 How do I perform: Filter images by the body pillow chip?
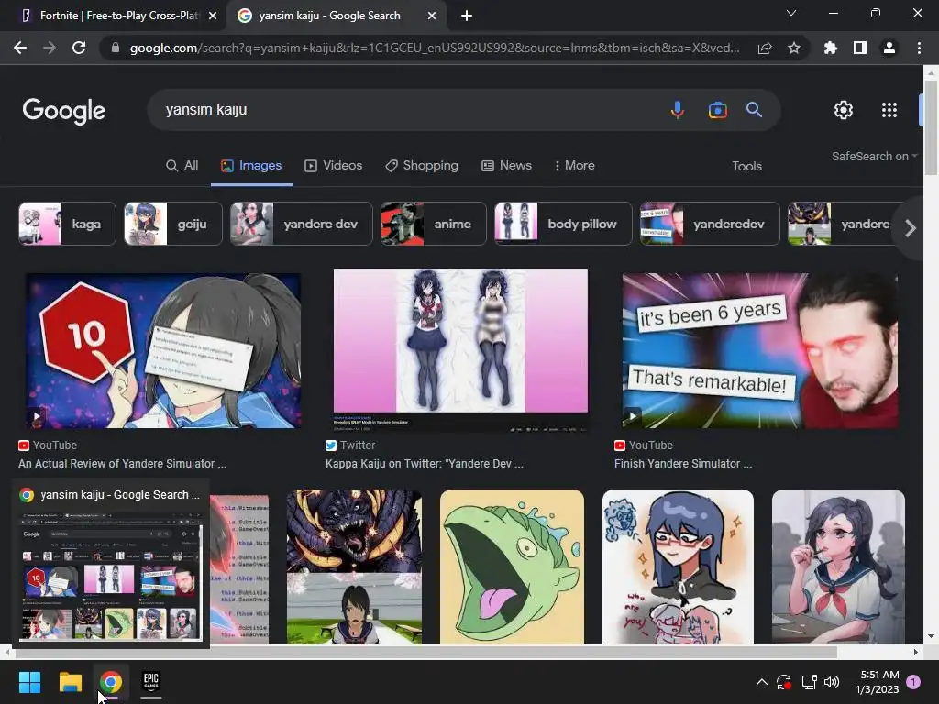[563, 224]
